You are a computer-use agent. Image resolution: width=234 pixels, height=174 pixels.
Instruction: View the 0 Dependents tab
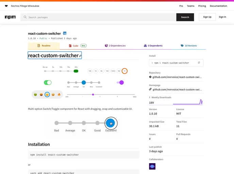click(153, 46)
